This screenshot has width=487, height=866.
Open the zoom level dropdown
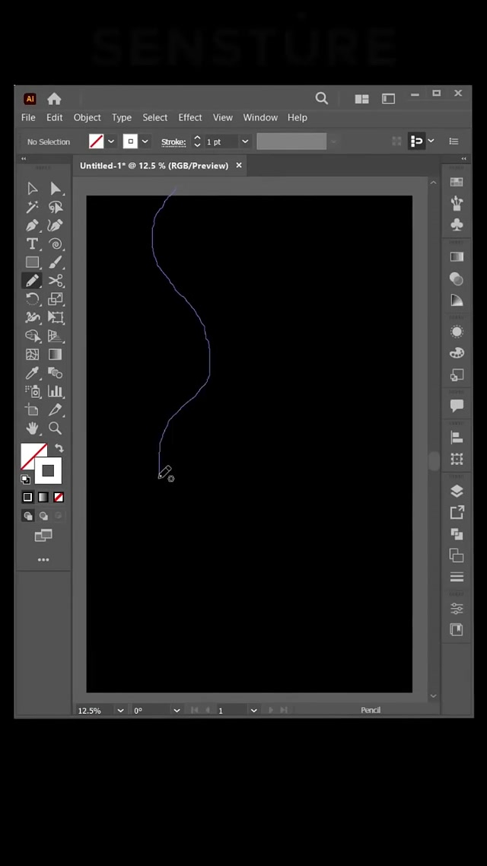[x=119, y=710]
